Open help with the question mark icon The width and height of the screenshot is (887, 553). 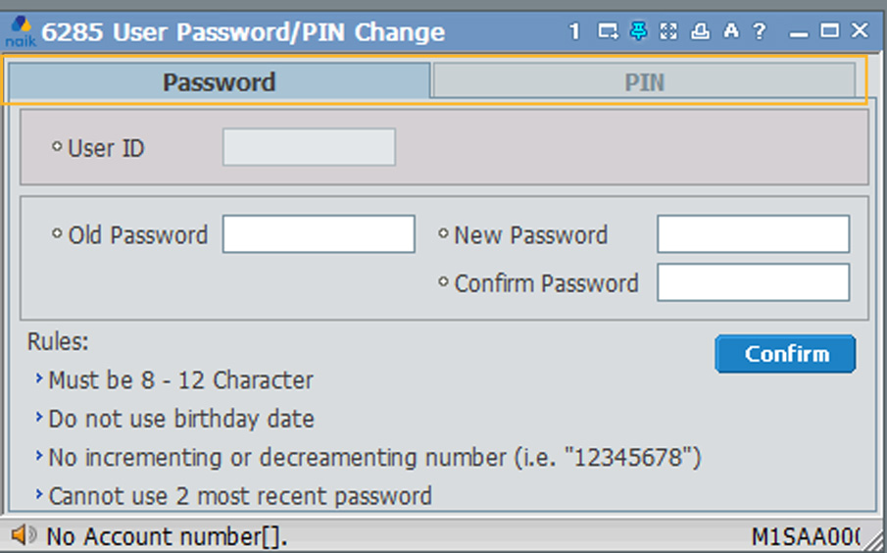[x=760, y=31]
